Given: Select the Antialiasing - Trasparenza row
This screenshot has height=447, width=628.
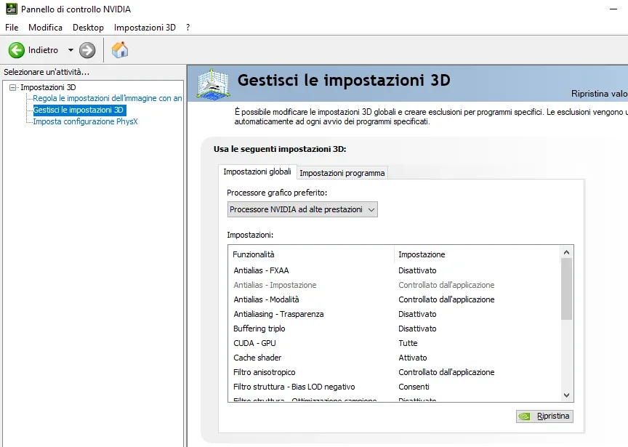Looking at the screenshot, I should point(394,314).
